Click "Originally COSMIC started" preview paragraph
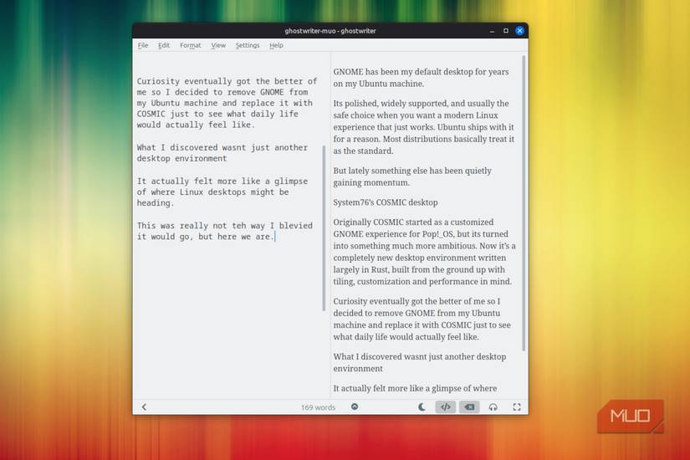The width and height of the screenshot is (690, 460). point(424,252)
